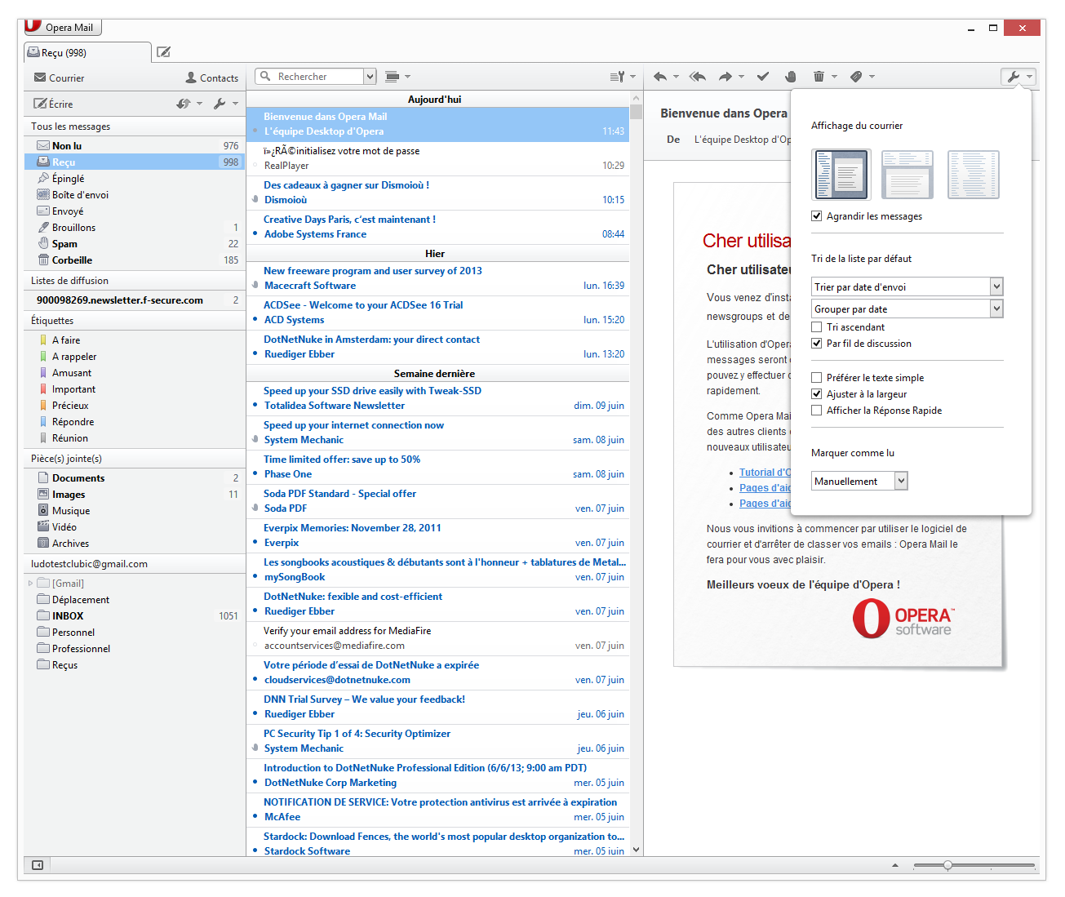Click message list scrollbar down arrow
The width and height of the screenshot is (1065, 897).
637,850
